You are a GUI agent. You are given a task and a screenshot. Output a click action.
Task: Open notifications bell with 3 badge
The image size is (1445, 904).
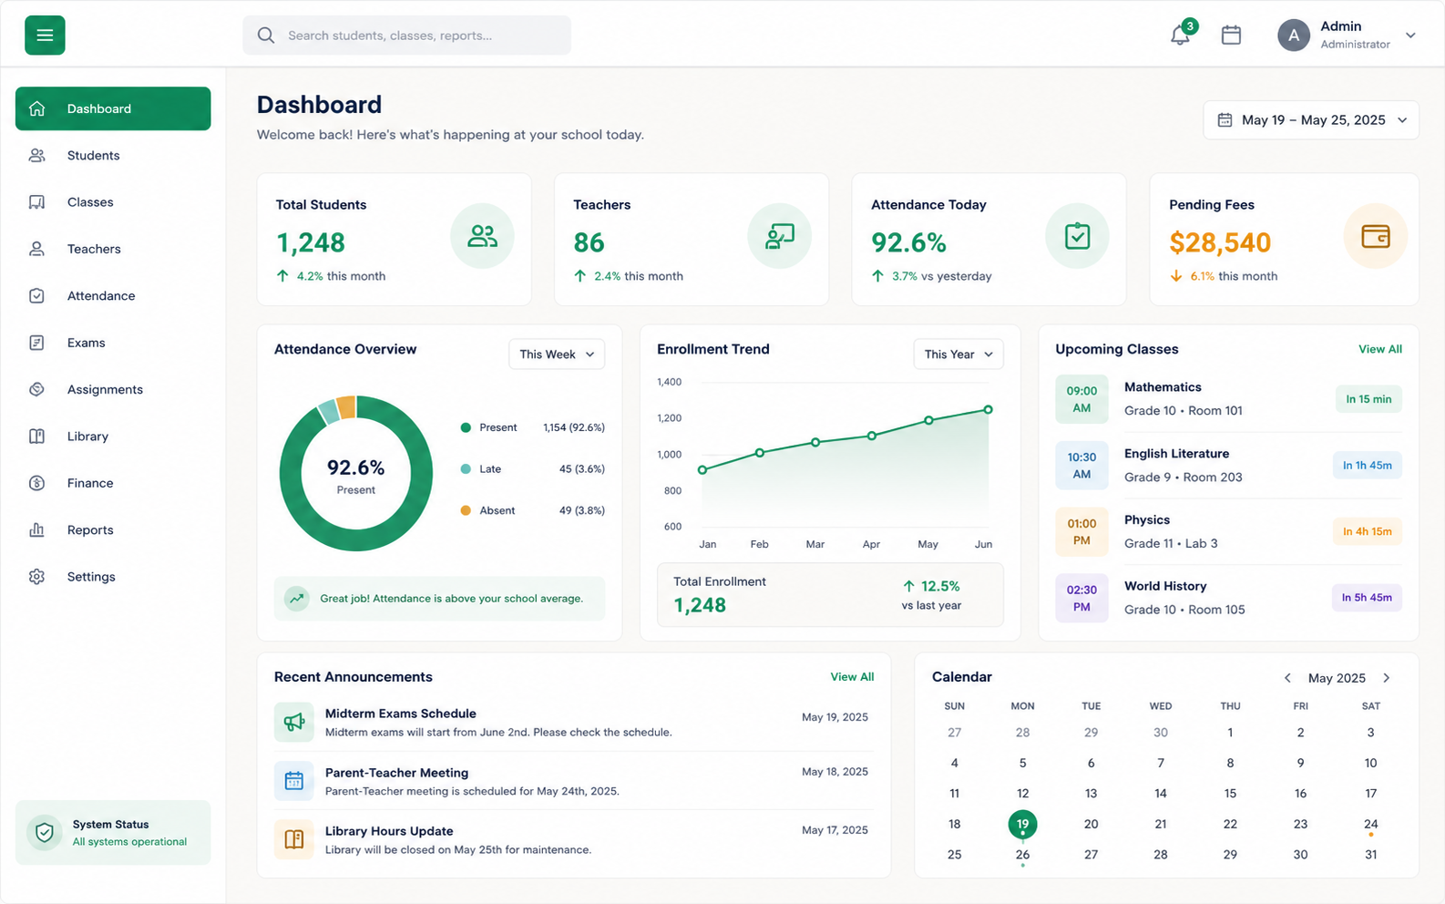1181,35
